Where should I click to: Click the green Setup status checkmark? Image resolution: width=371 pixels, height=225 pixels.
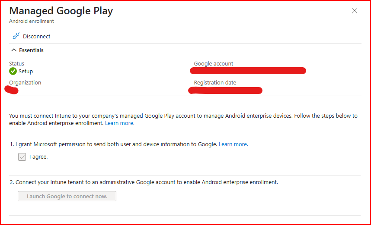(13, 71)
